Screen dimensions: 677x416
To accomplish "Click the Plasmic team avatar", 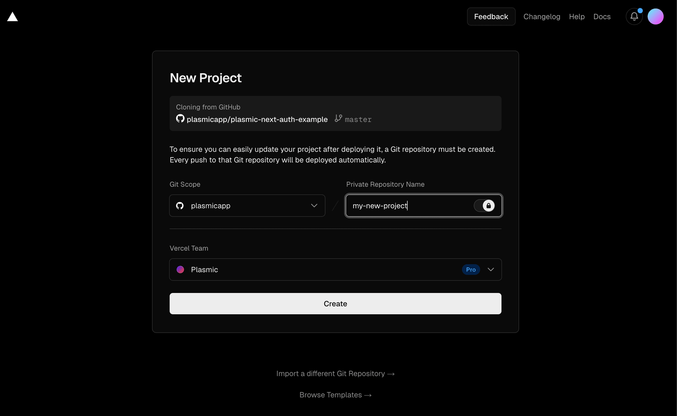I will [x=180, y=270].
